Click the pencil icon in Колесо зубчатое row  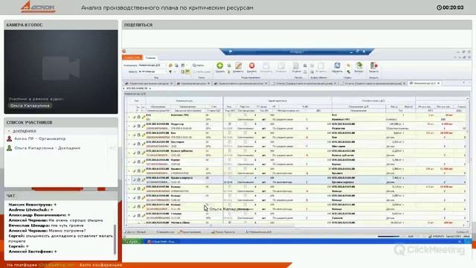pyautogui.click(x=144, y=153)
